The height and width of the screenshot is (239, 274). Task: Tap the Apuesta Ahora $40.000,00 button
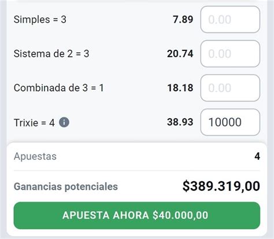(x=137, y=215)
